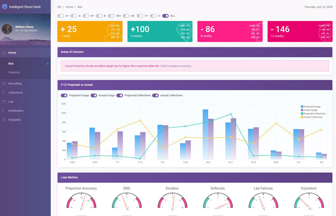Click the Home icon in sidebar

[3, 52]
